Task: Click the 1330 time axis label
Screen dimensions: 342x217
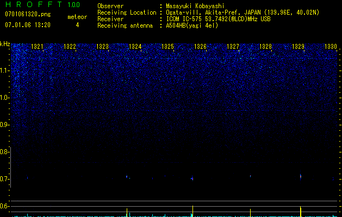Action: [331, 47]
